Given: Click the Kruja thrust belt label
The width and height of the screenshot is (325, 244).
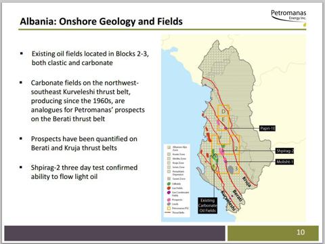Looking at the screenshot, I should (246, 182).
